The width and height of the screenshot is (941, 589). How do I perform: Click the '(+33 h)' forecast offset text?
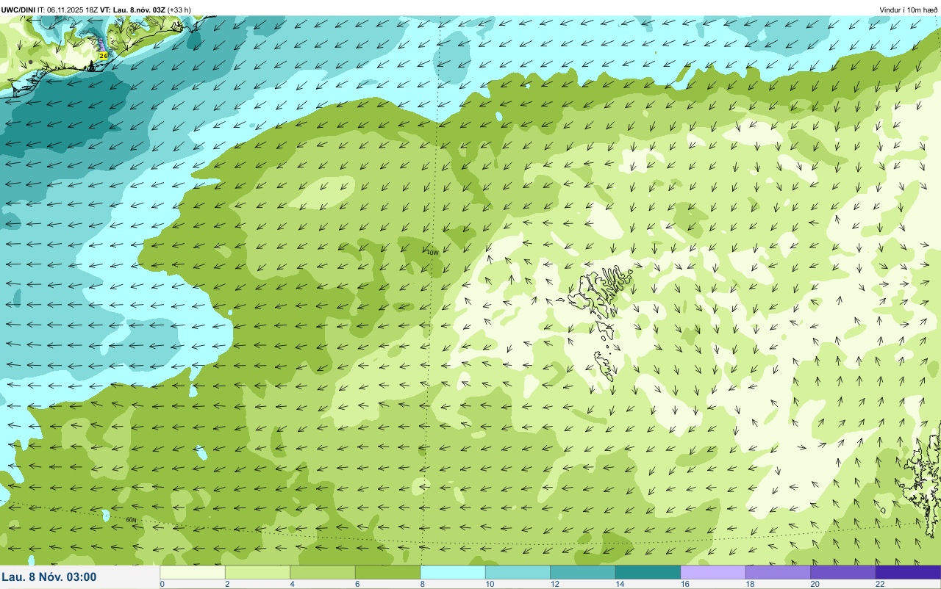[x=179, y=10]
